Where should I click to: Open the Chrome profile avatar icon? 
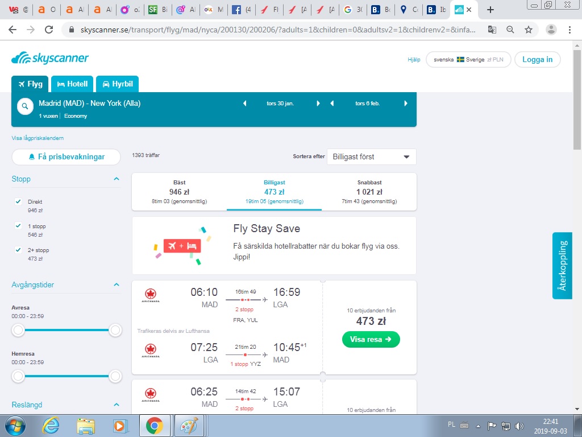click(551, 30)
